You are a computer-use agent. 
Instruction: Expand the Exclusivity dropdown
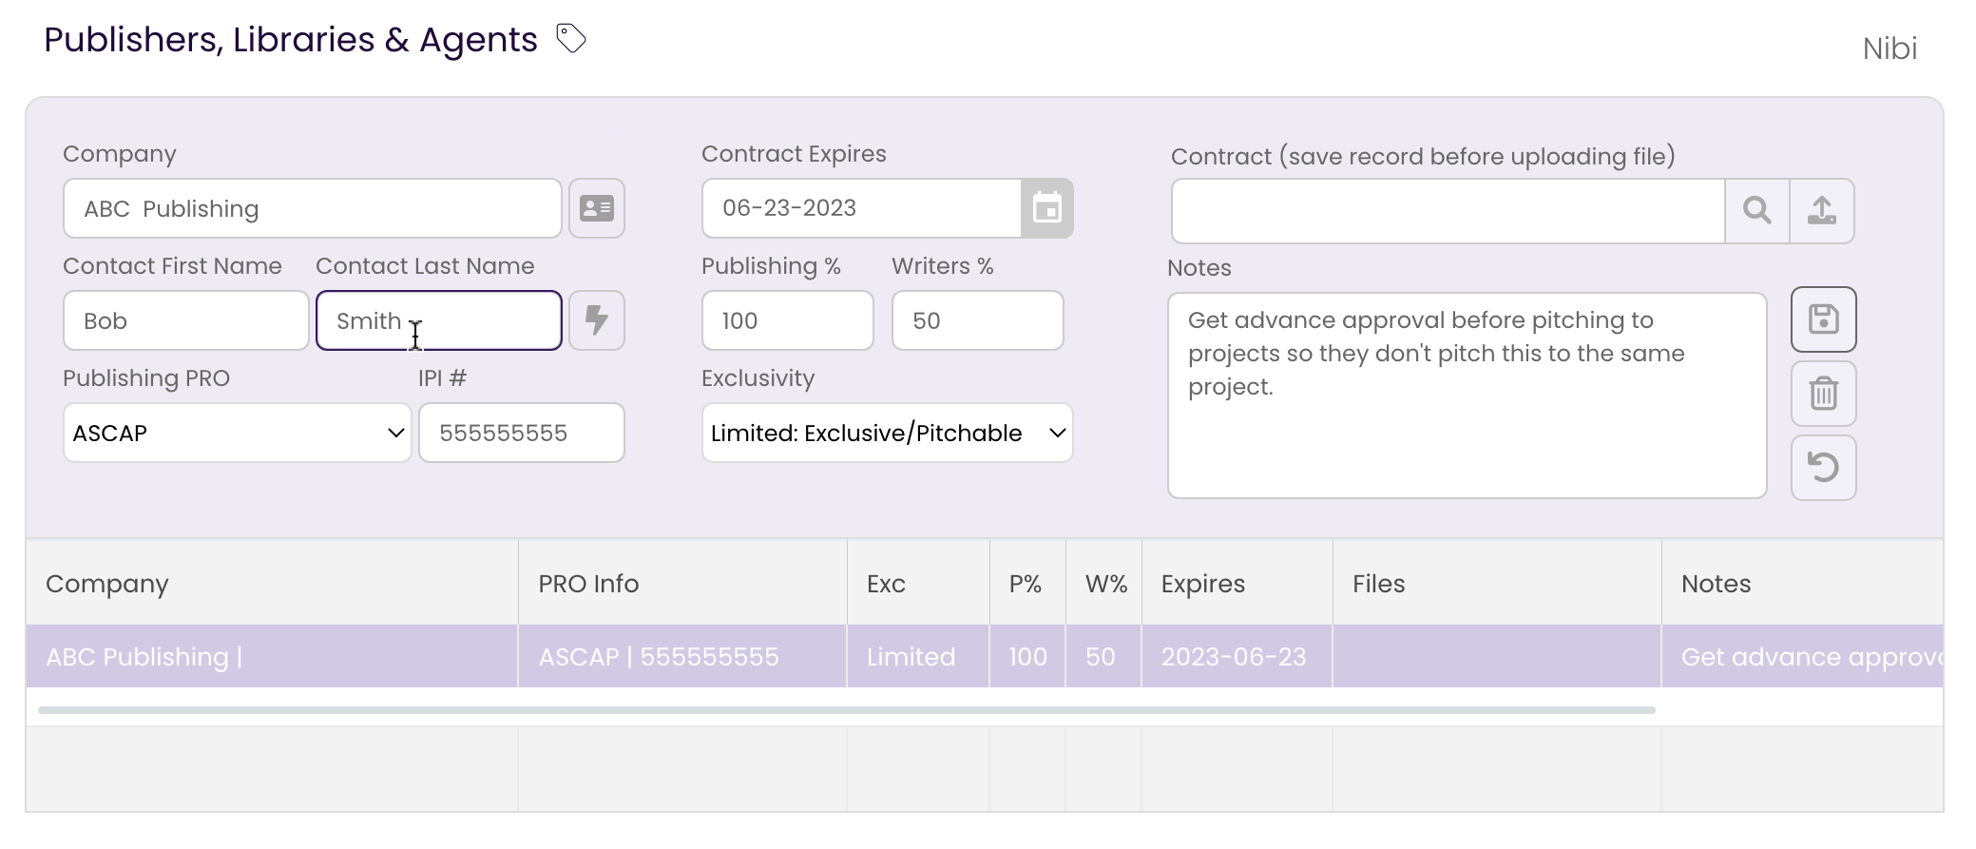click(888, 433)
